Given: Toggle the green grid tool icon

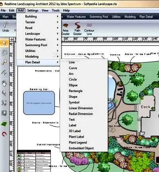Looking at the screenshot, I should click(x=4, y=124).
